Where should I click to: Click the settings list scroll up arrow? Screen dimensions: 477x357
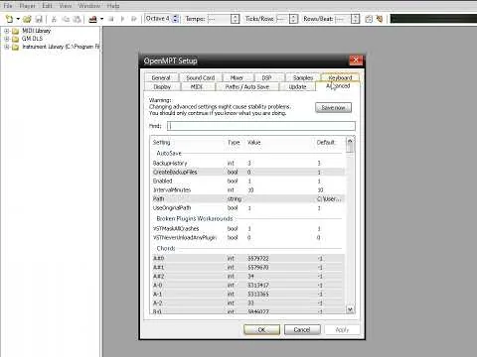350,141
